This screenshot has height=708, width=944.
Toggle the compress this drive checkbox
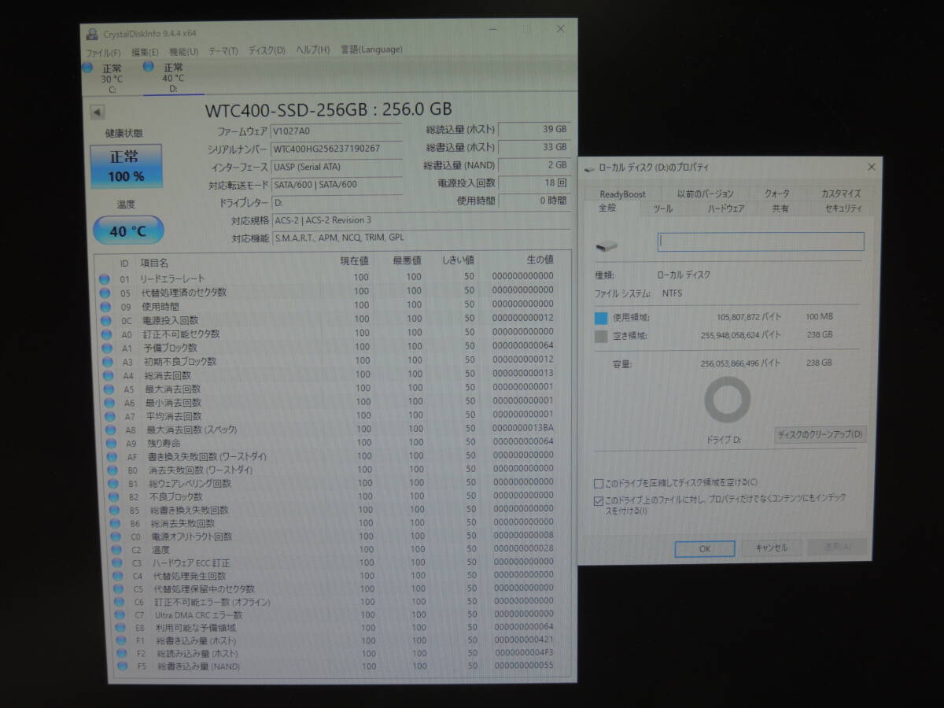click(x=599, y=482)
